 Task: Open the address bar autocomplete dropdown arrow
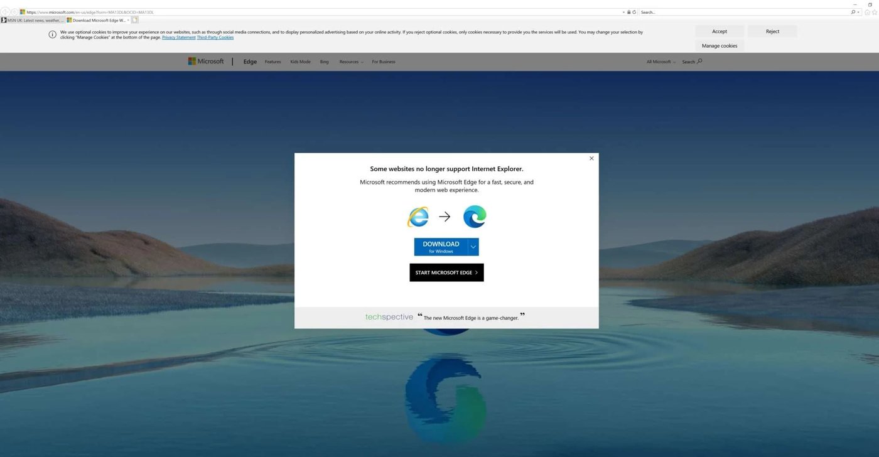click(624, 12)
